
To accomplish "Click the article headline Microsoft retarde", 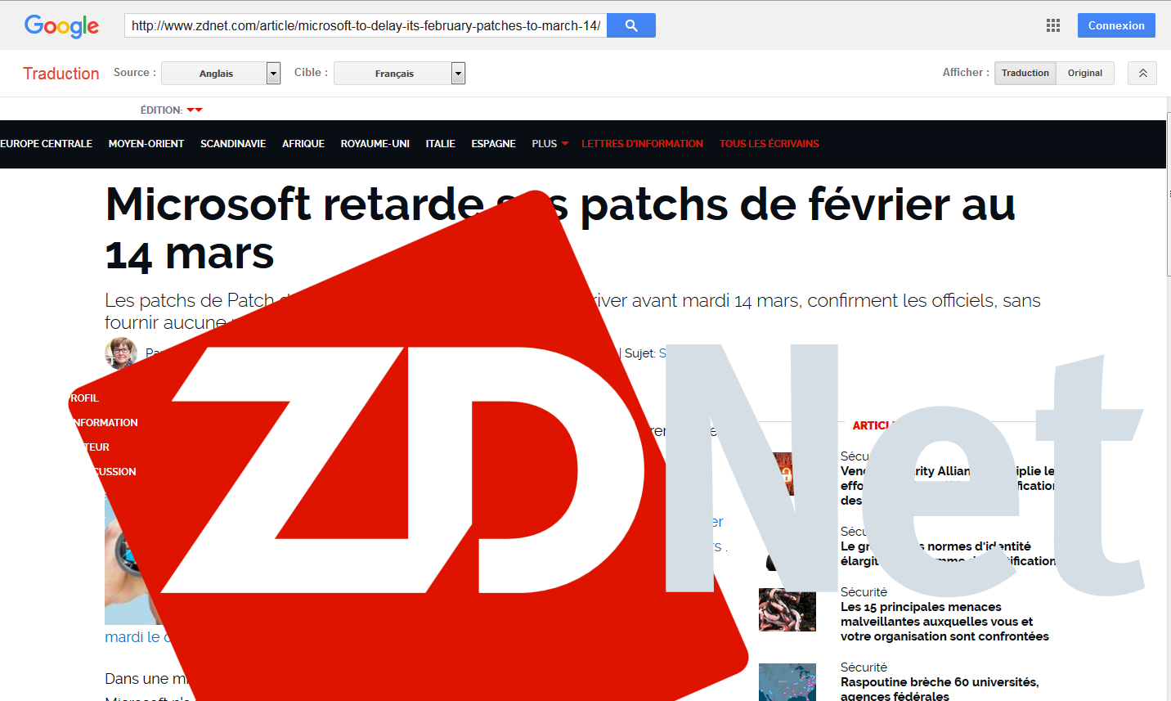I will click(560, 228).
